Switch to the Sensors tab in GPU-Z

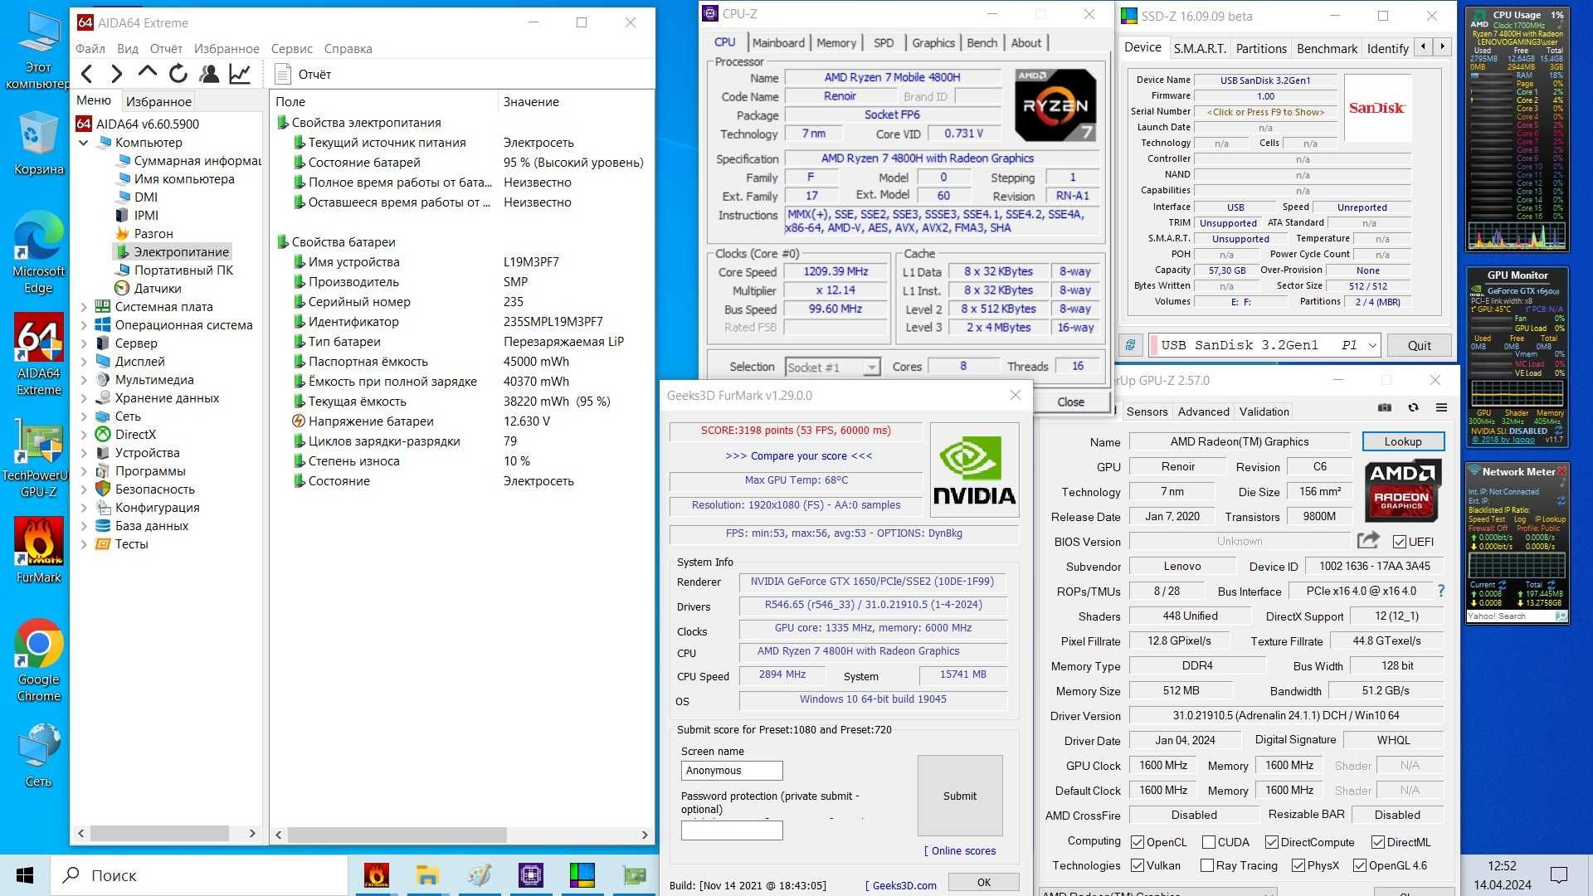(x=1147, y=411)
